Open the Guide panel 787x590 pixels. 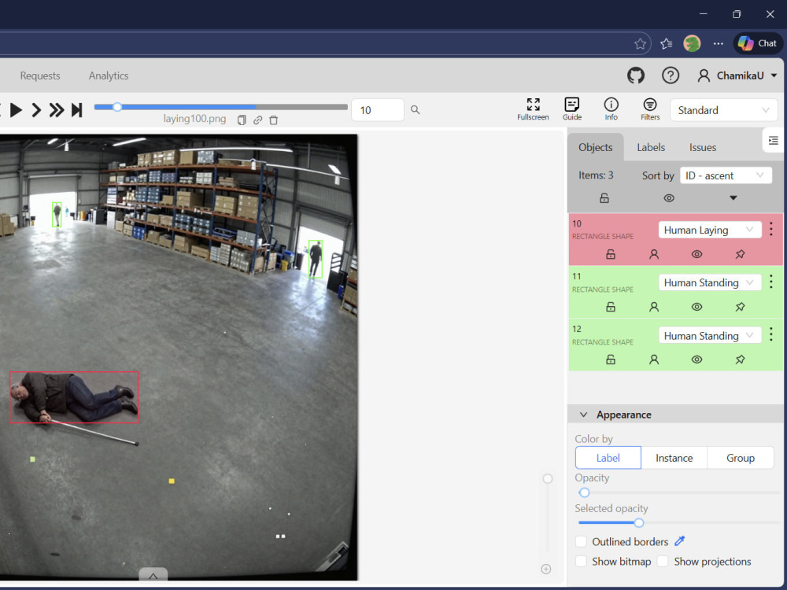[x=571, y=109]
